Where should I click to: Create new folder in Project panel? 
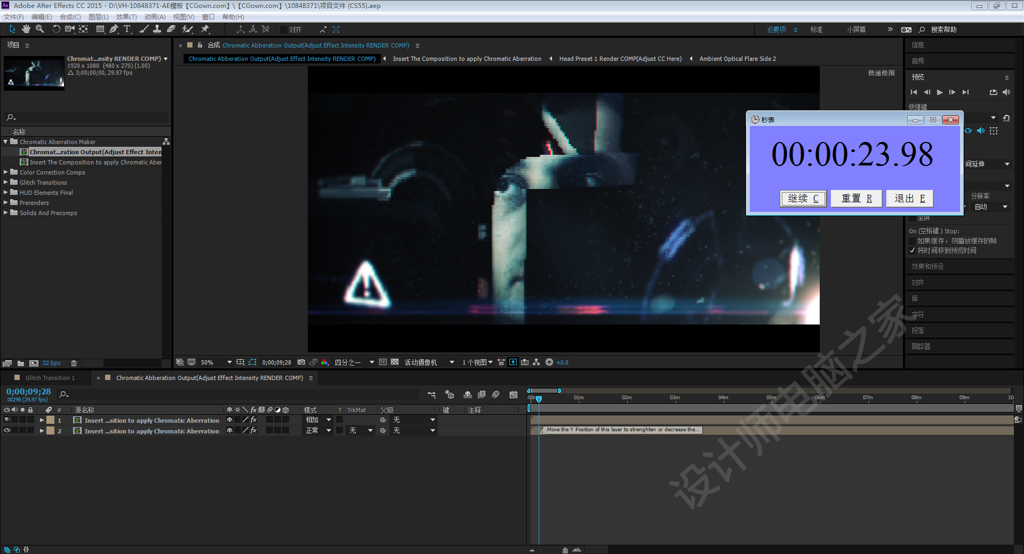coord(21,363)
